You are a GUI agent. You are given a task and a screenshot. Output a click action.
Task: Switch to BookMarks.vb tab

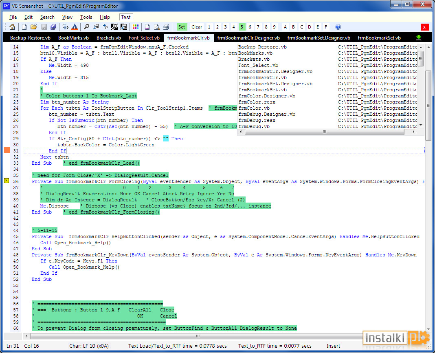pyautogui.click(x=73, y=38)
